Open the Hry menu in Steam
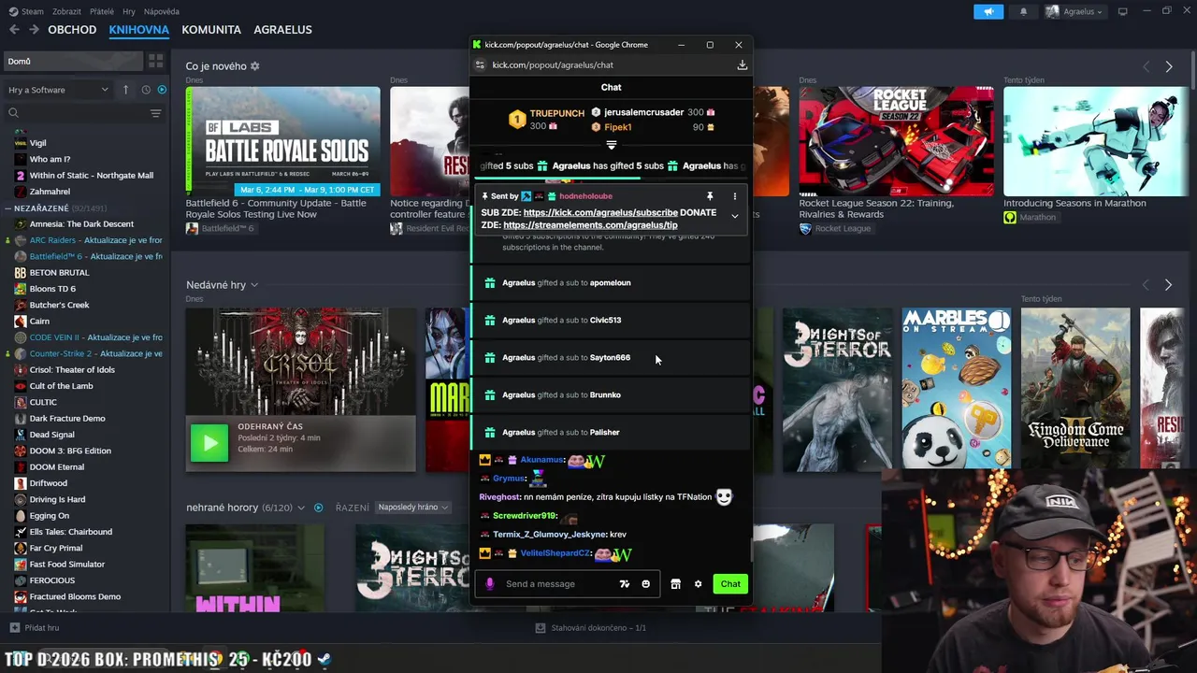The width and height of the screenshot is (1197, 673). point(129,11)
